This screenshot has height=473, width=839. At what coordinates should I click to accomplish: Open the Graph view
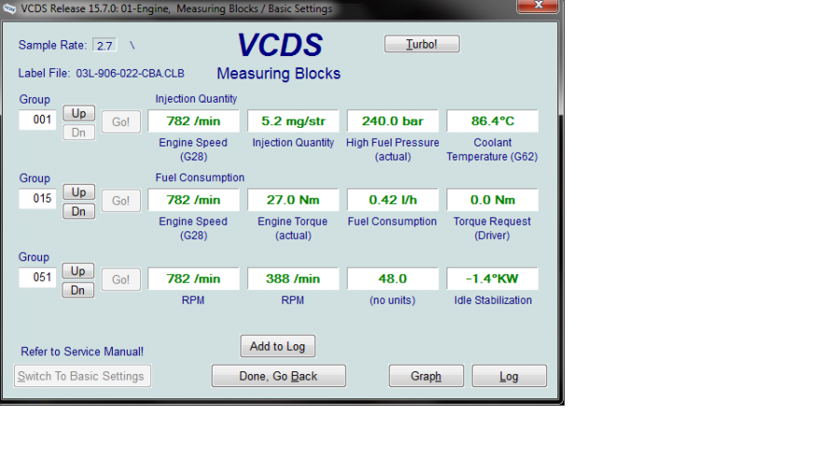pos(426,376)
